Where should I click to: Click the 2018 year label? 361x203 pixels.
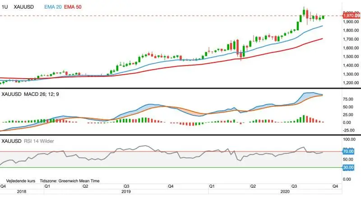point(22,191)
